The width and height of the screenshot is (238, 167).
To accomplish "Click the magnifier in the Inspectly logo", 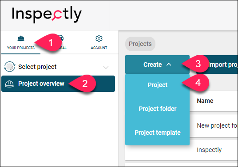I will (x=57, y=15).
